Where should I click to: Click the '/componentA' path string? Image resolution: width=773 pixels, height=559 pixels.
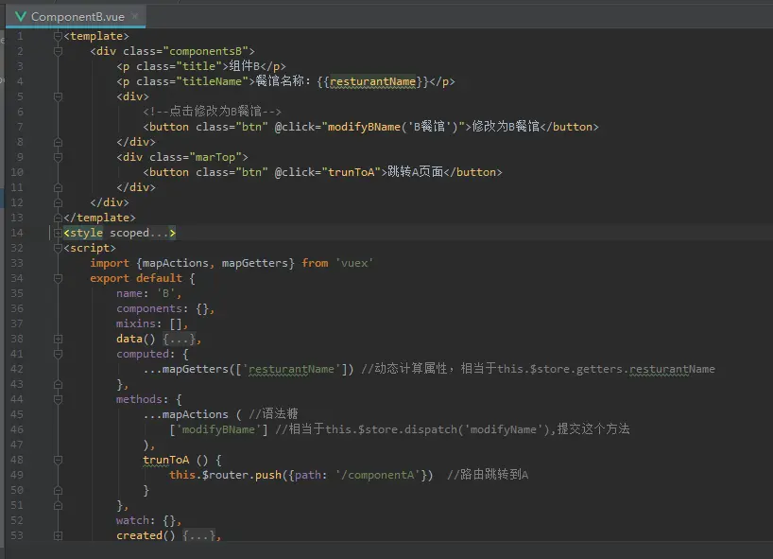click(378, 475)
